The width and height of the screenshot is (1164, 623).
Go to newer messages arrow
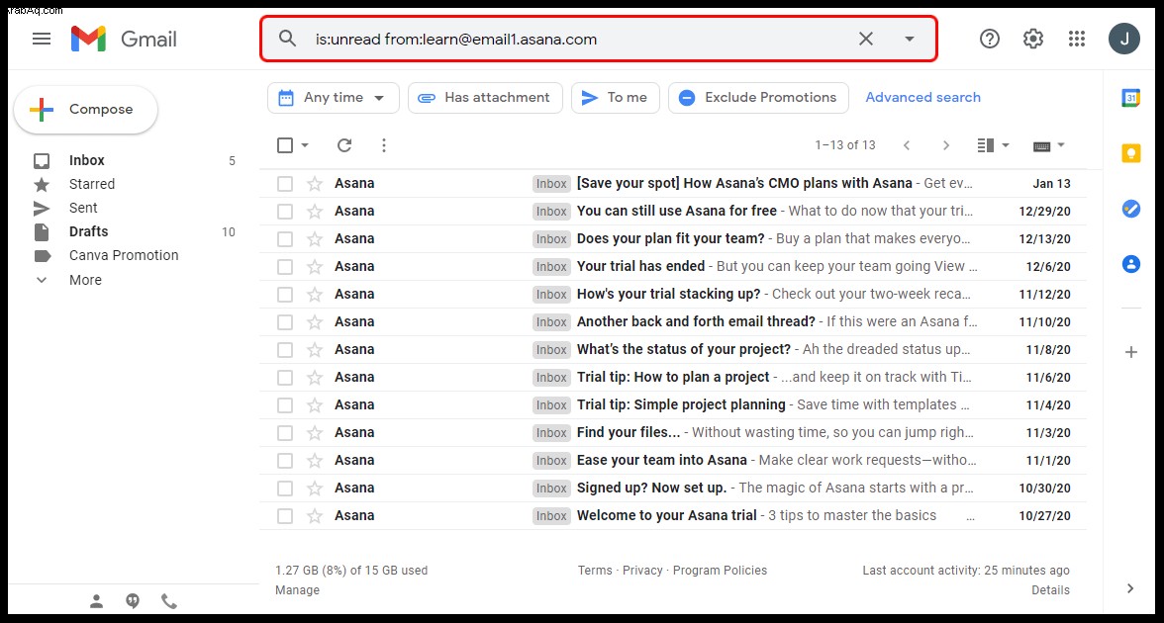pos(907,145)
